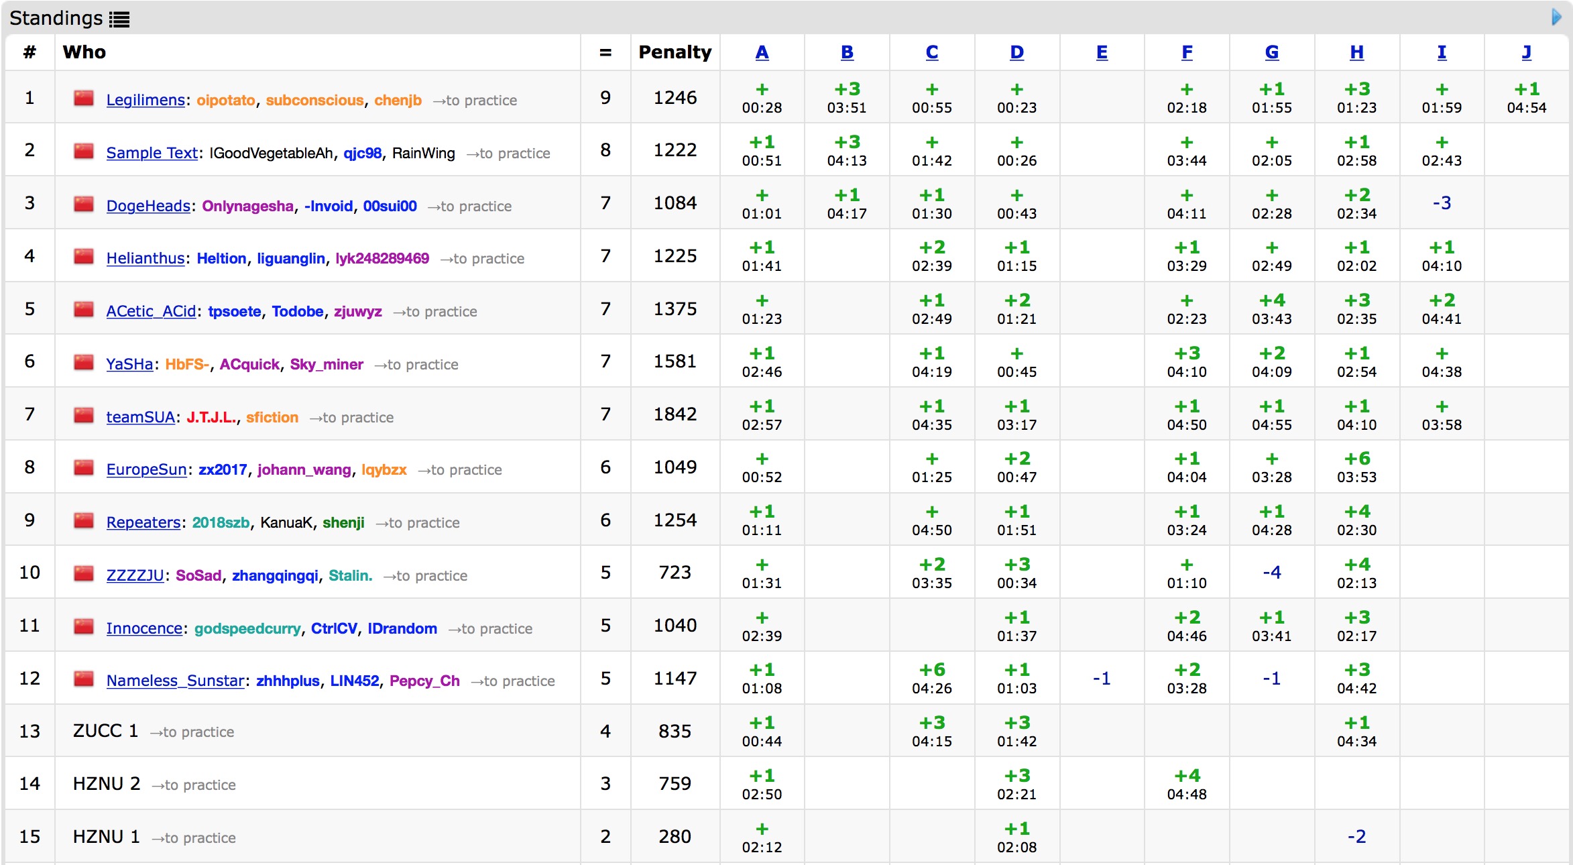Click 'to practice' link for HZNU 2
Image resolution: width=1573 pixels, height=865 pixels.
tap(194, 785)
